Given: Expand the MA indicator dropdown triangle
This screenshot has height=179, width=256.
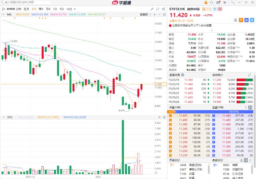Looking at the screenshot, I should [3, 15].
